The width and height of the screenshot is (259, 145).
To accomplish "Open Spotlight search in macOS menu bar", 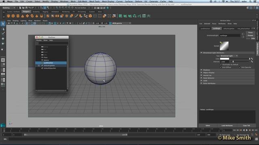I will [x=251, y=1].
